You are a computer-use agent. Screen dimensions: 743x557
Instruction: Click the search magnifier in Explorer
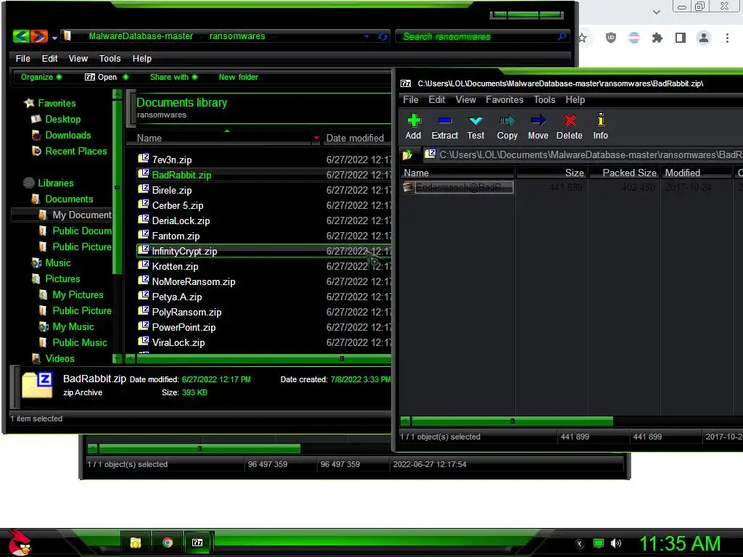point(562,36)
